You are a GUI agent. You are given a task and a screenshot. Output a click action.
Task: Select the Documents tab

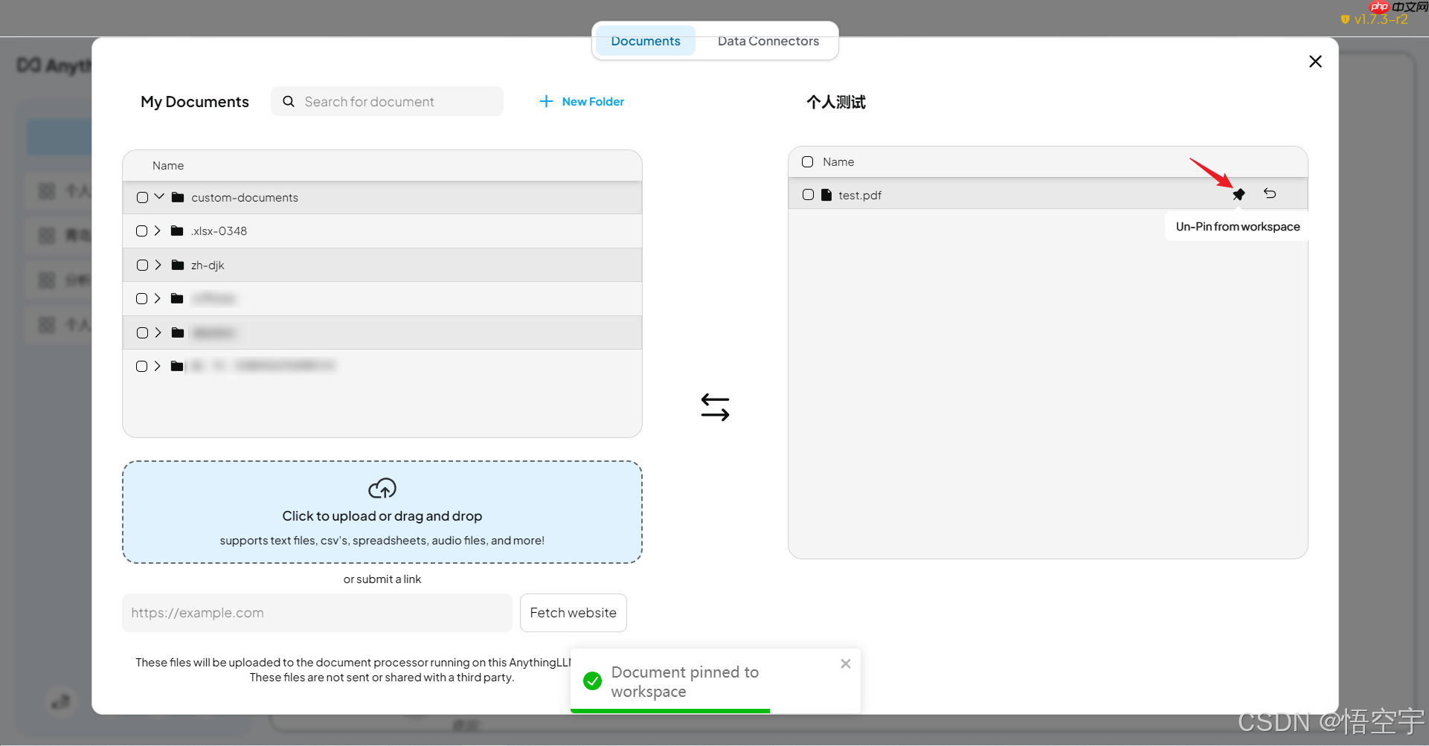point(645,41)
